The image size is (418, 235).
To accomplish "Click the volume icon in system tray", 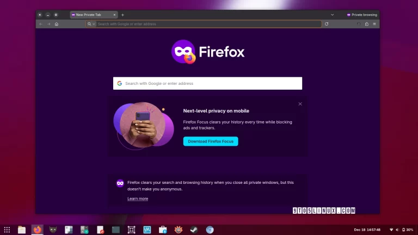I will pos(397,230).
